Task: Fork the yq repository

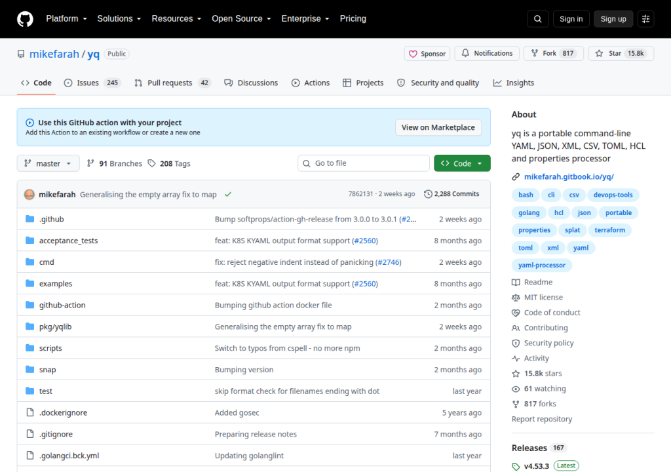Action: point(554,53)
